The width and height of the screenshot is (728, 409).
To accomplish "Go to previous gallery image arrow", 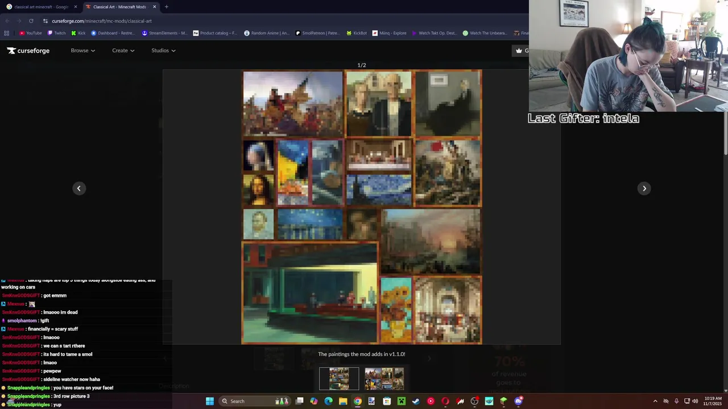I will pyautogui.click(x=79, y=189).
